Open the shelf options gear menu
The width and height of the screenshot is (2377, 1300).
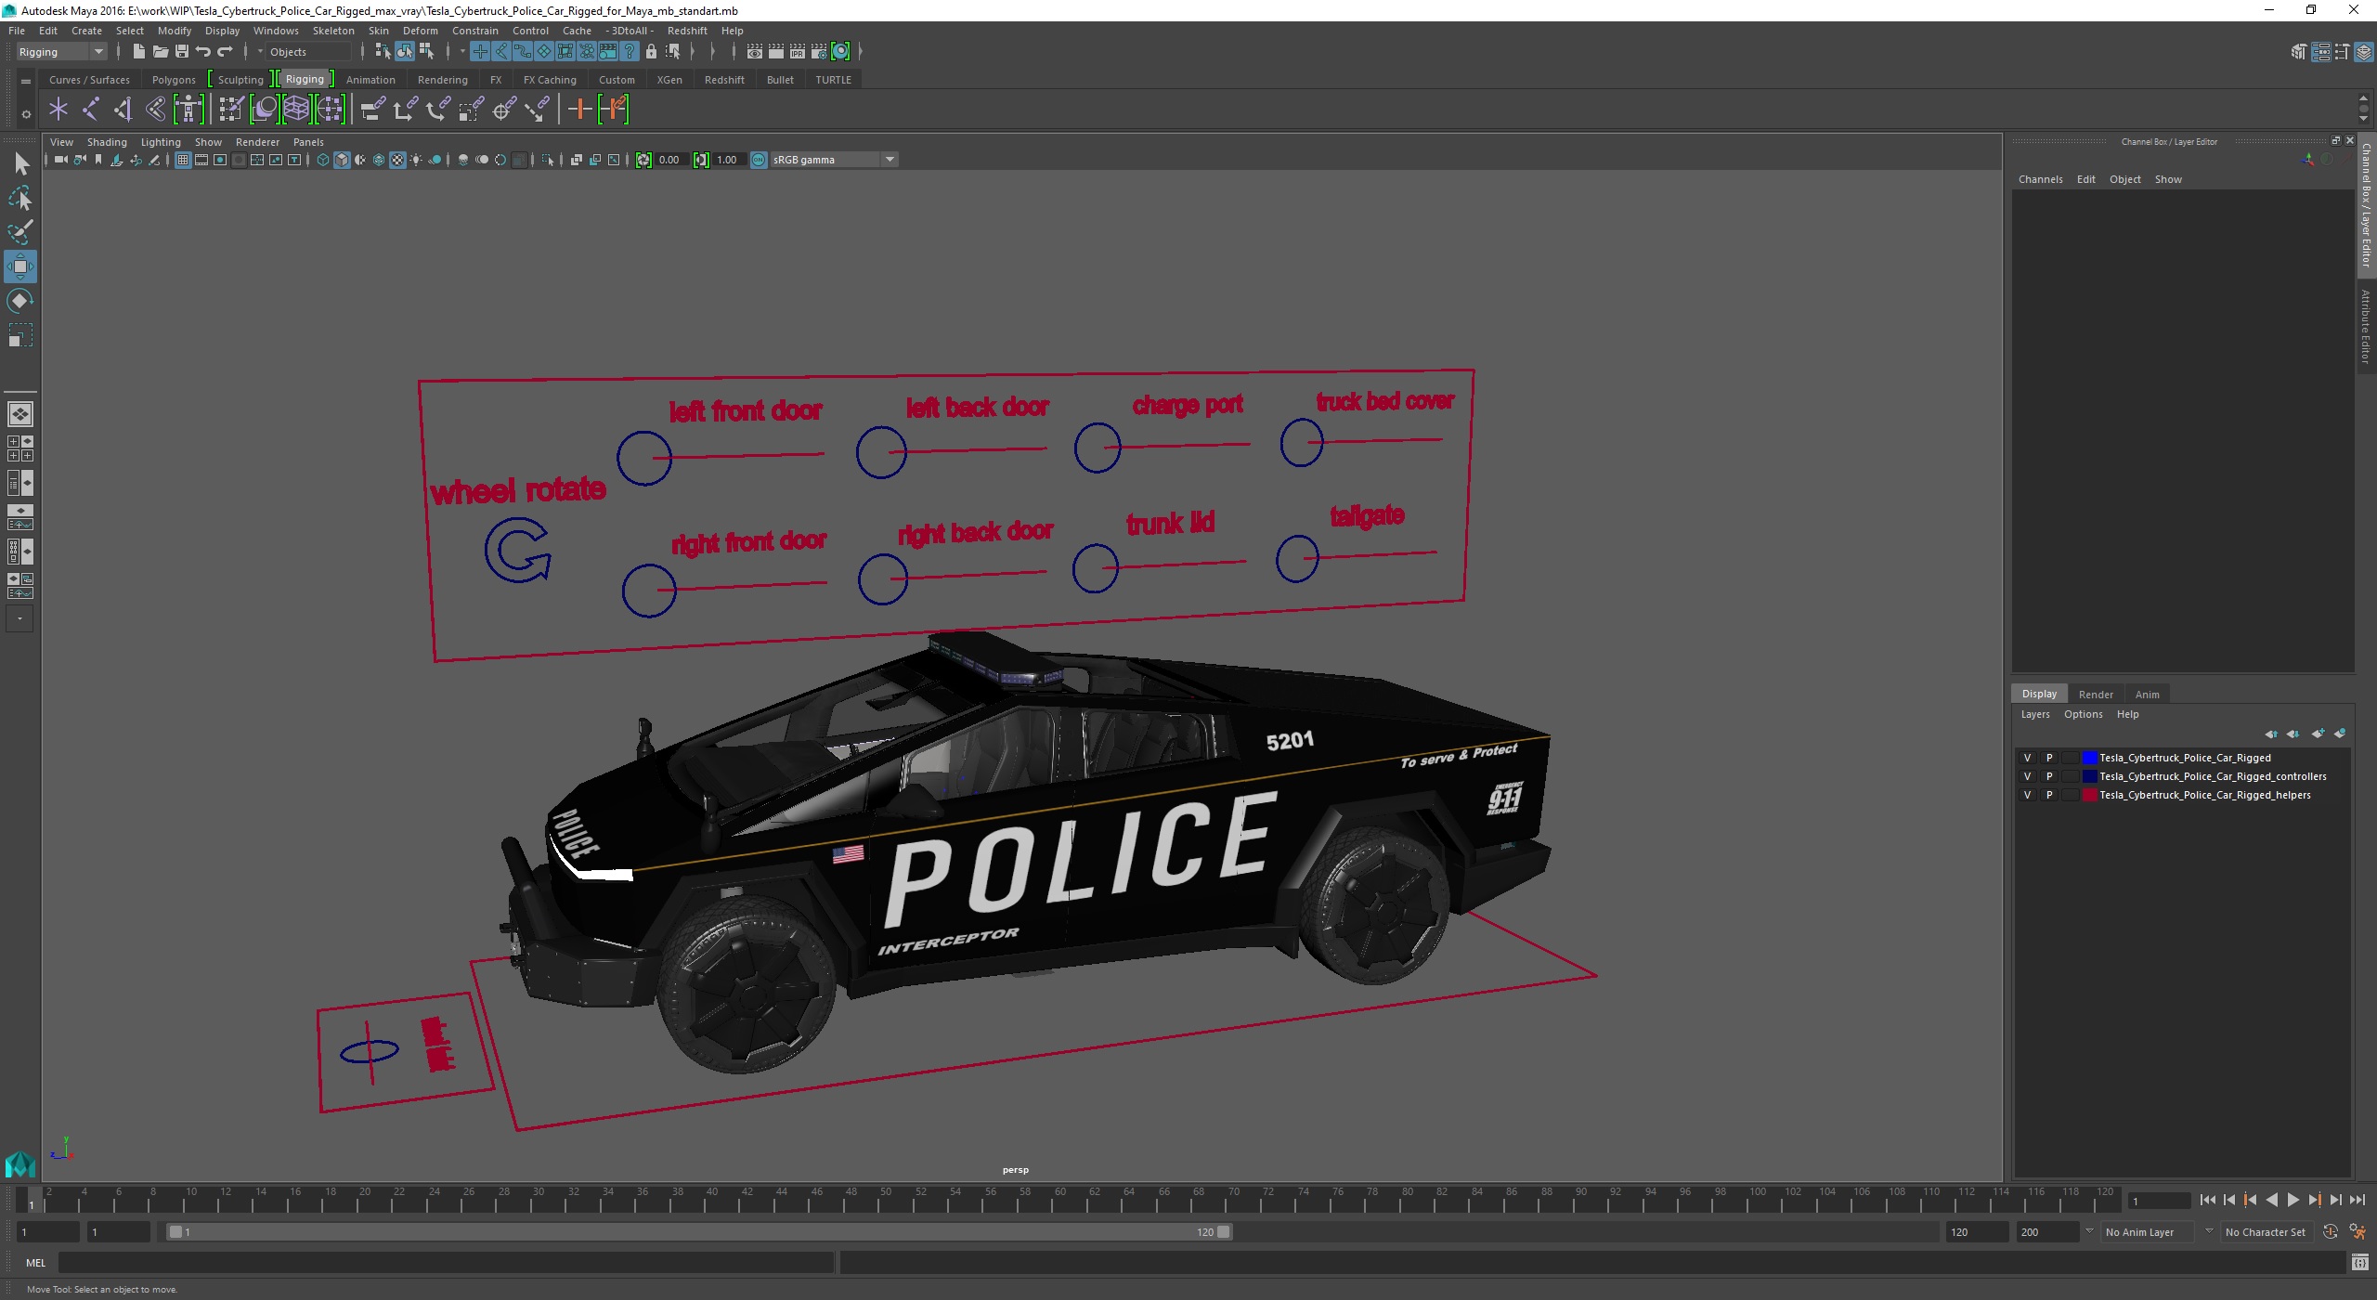point(26,114)
